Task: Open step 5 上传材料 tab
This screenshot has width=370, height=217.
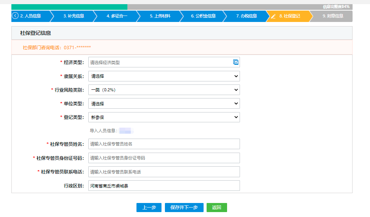Action: (x=160, y=16)
